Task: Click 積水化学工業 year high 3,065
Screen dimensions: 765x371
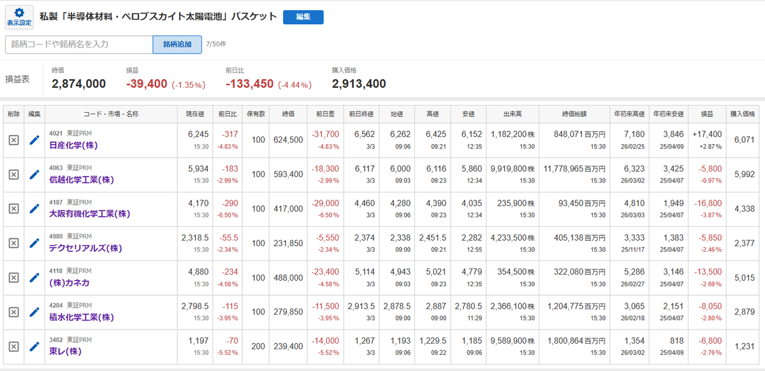Action: click(634, 307)
